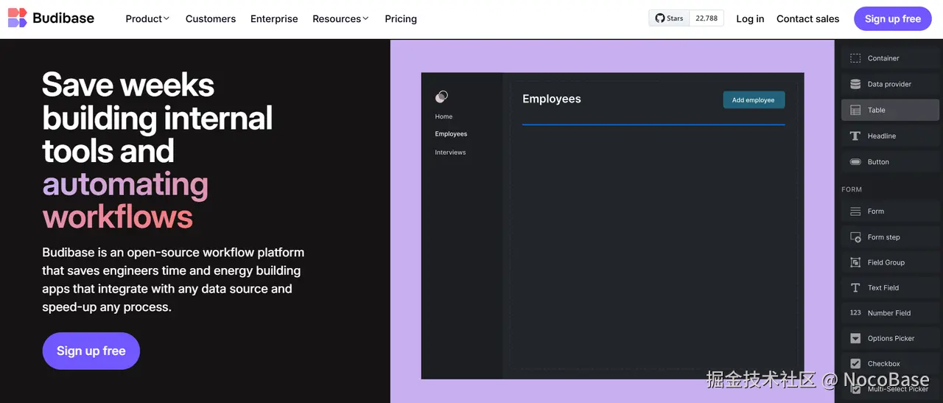Pick the Table component icon
The image size is (943, 403).
[x=855, y=111]
